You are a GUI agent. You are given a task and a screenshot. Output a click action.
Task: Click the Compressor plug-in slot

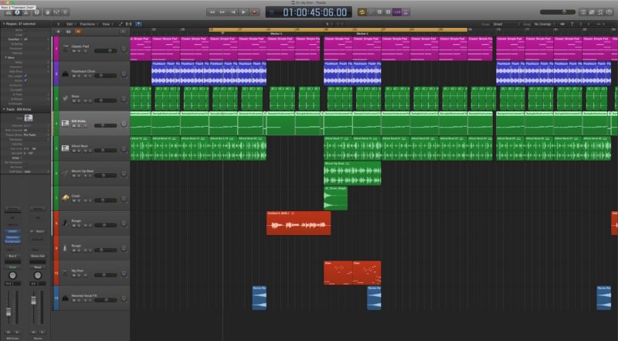(12, 241)
